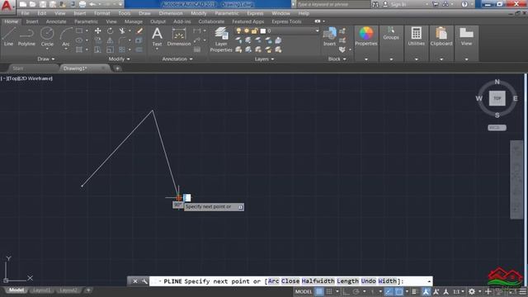Image resolution: width=528 pixels, height=297 pixels.
Task: Expand the Draw panel
Action: pyautogui.click(x=46, y=59)
